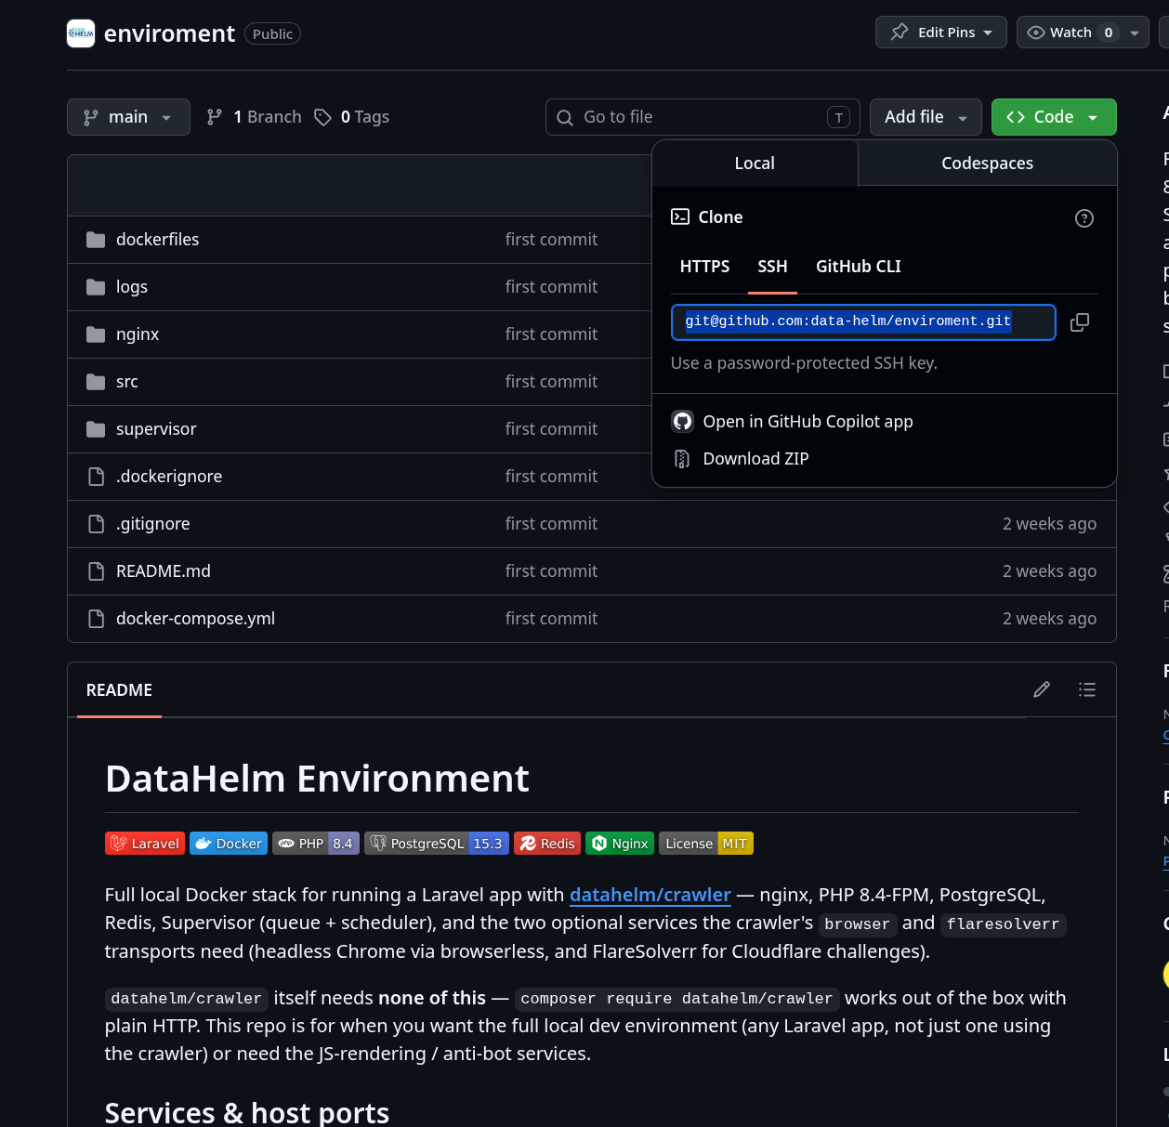The image size is (1169, 1127).
Task: Select the GitHub CLI clone tab
Action: (859, 267)
